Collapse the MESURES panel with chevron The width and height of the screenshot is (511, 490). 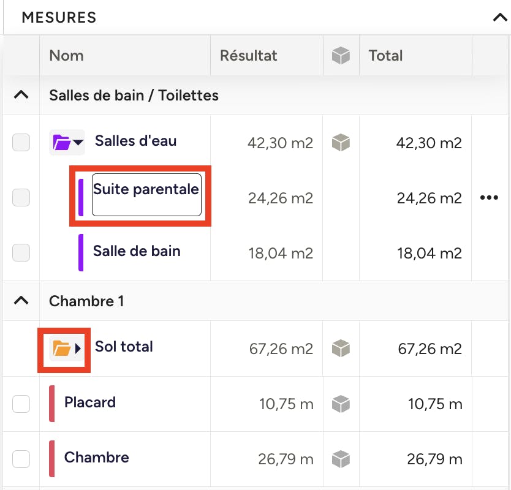(500, 17)
